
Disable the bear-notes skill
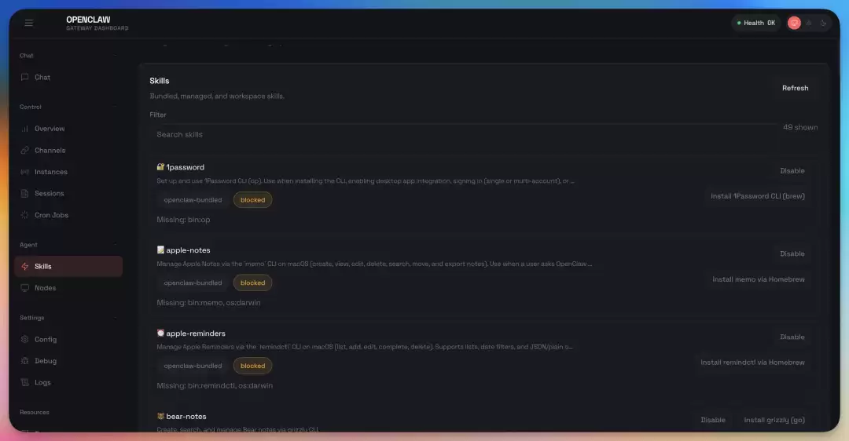(x=712, y=420)
